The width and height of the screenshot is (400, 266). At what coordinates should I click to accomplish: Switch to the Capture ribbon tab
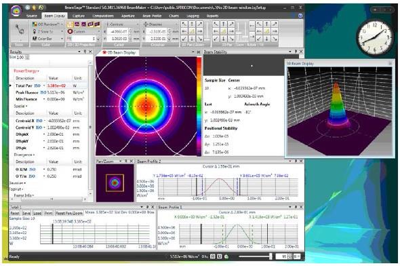(79, 16)
